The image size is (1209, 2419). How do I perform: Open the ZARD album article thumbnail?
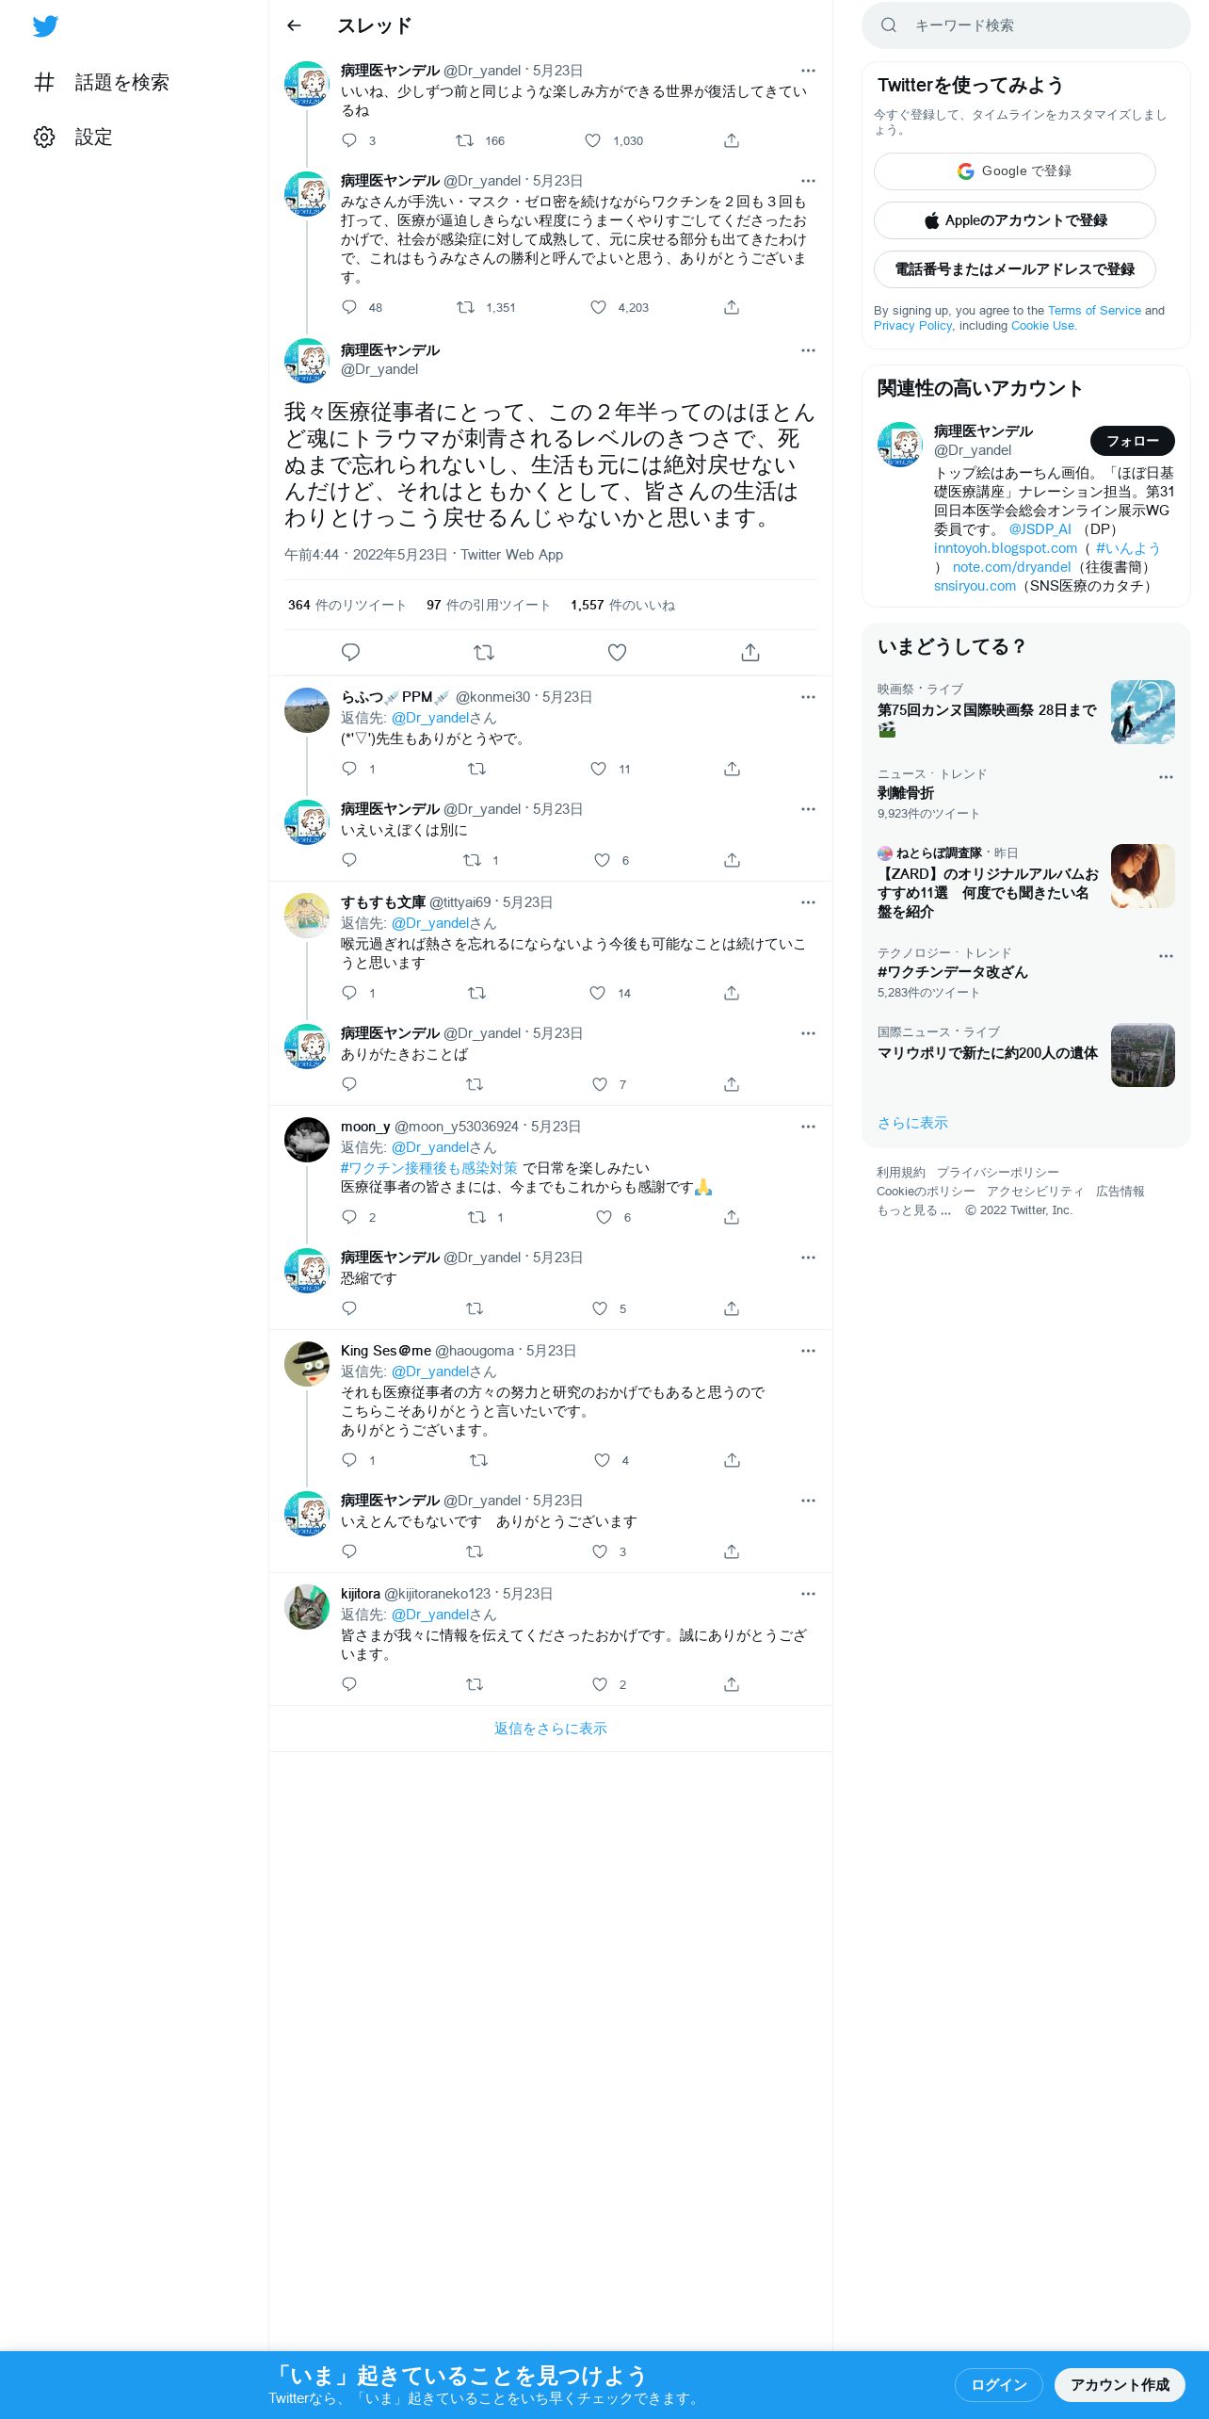click(1142, 876)
